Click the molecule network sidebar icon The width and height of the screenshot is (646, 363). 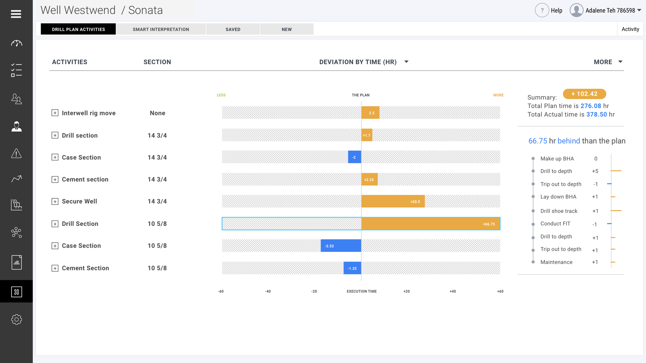click(x=16, y=232)
